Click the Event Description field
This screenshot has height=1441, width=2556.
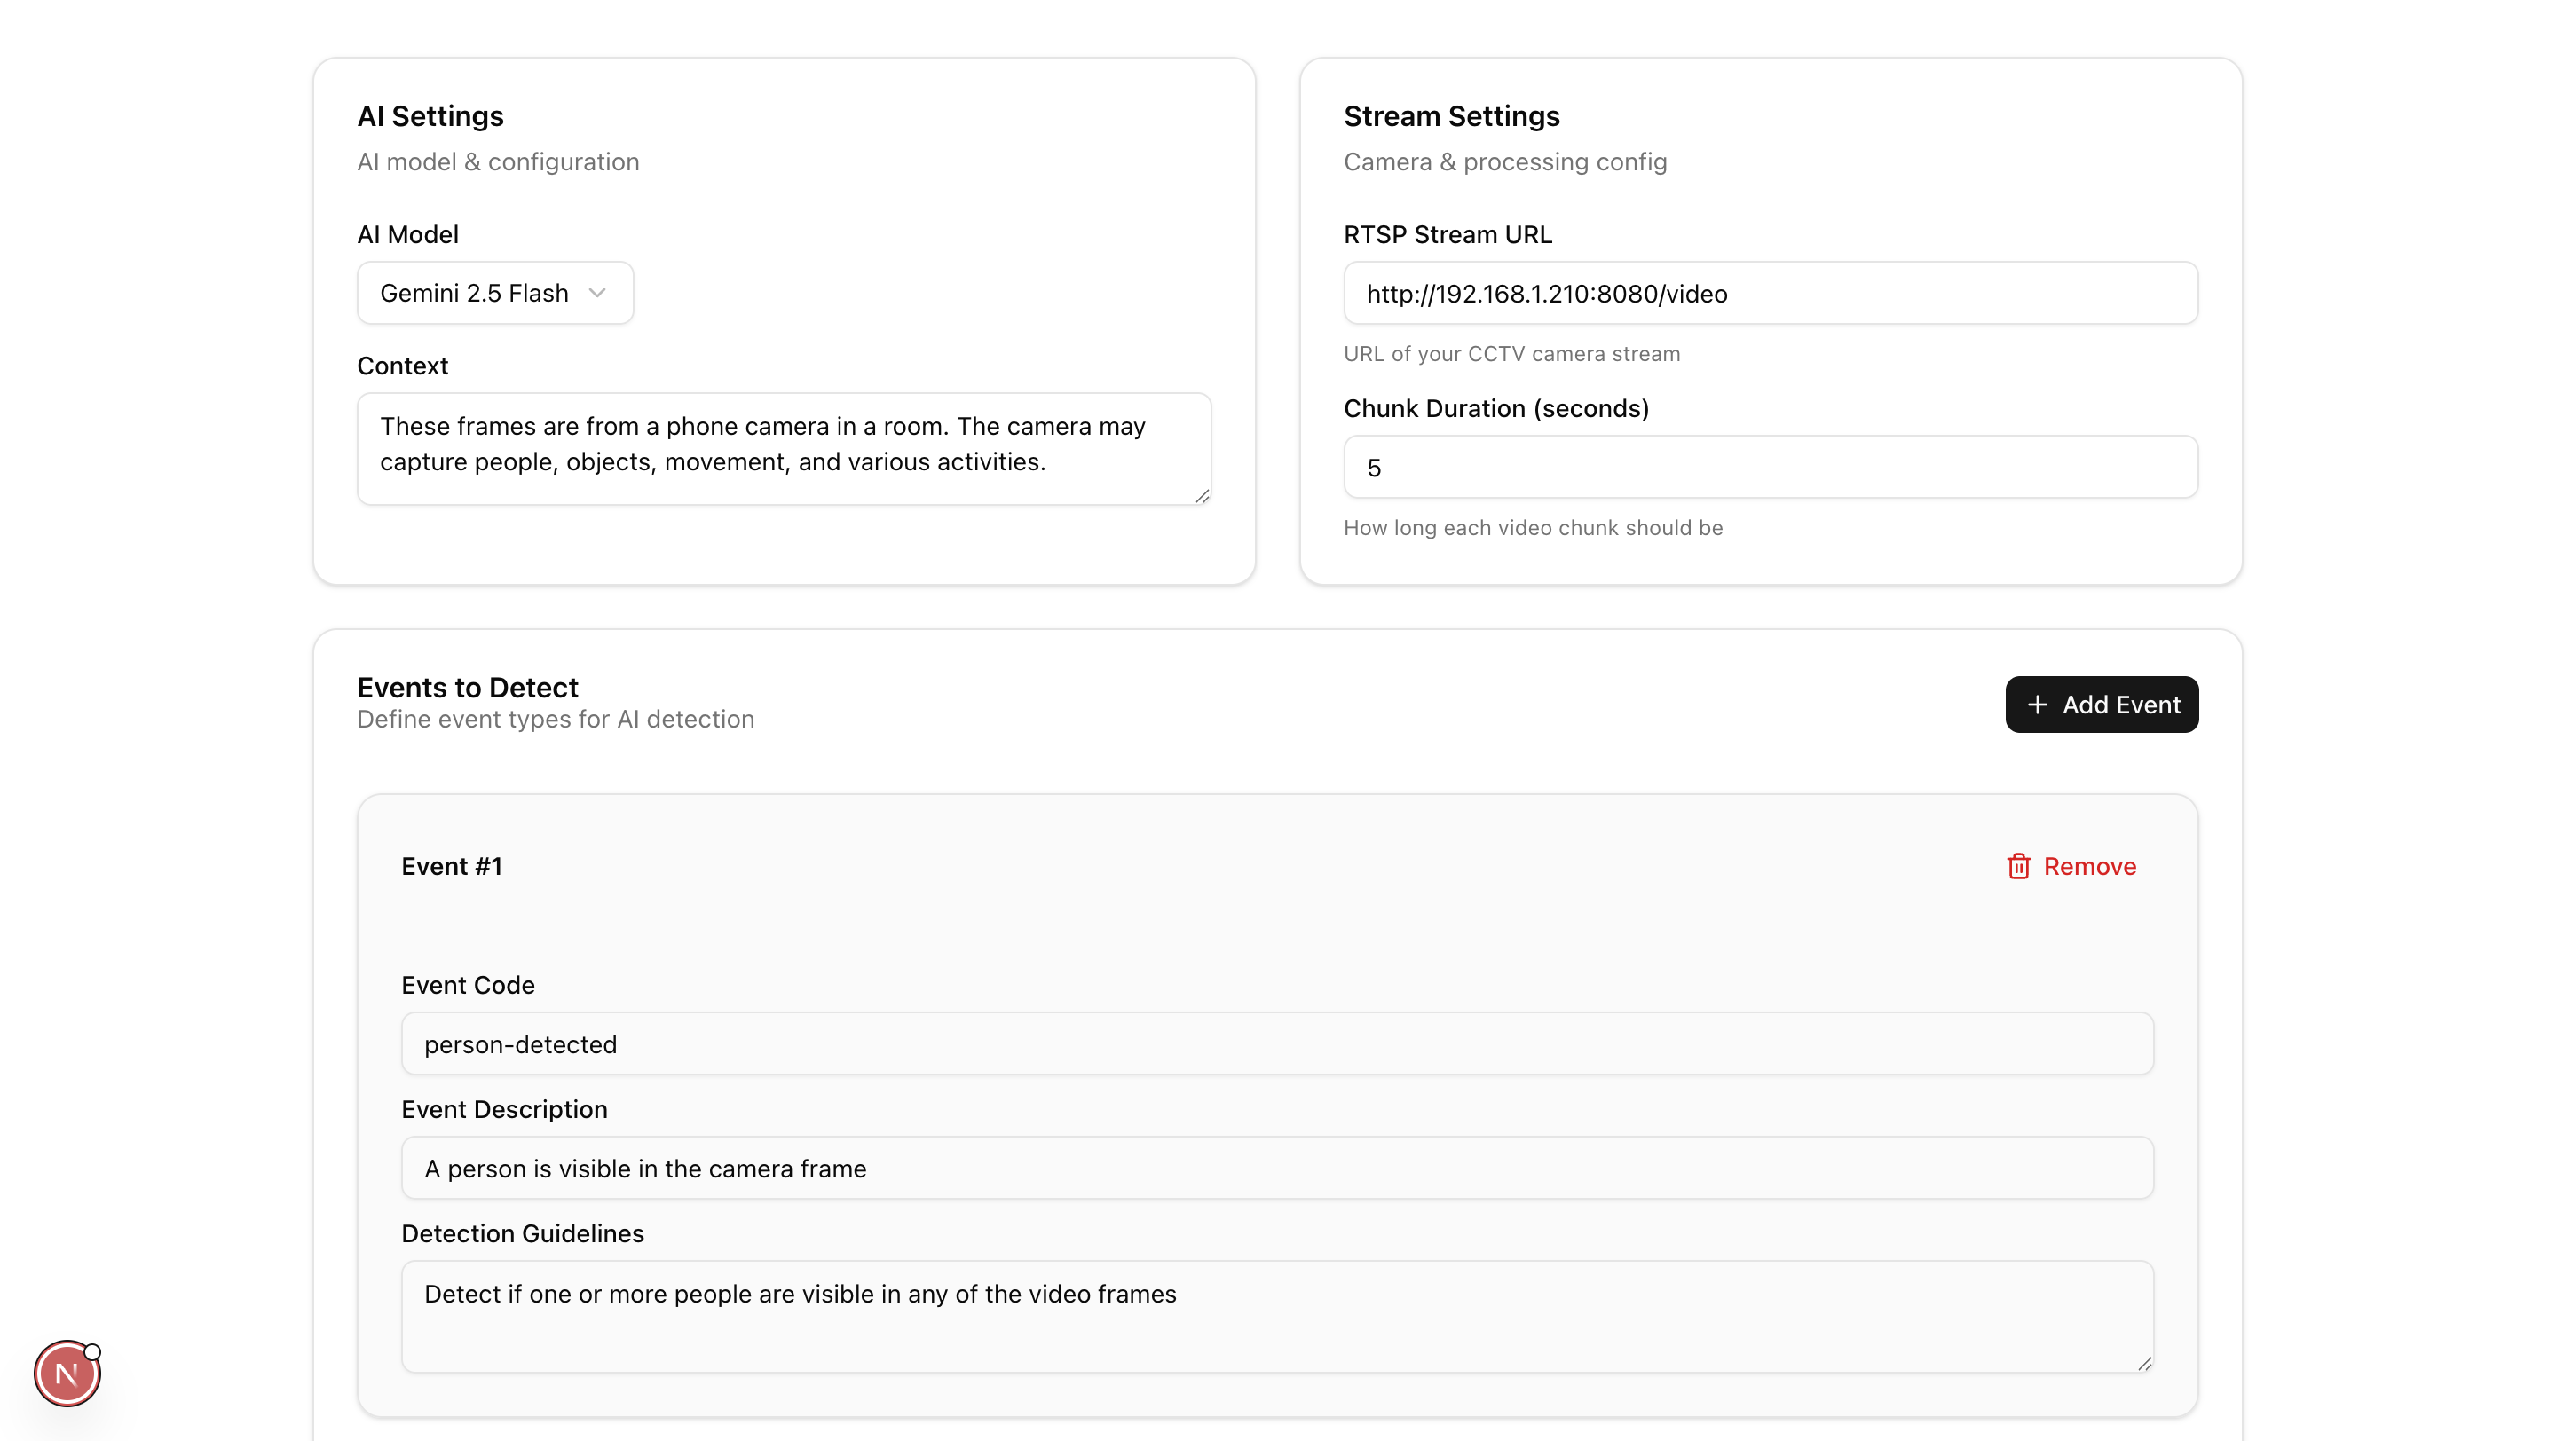click(1276, 1168)
